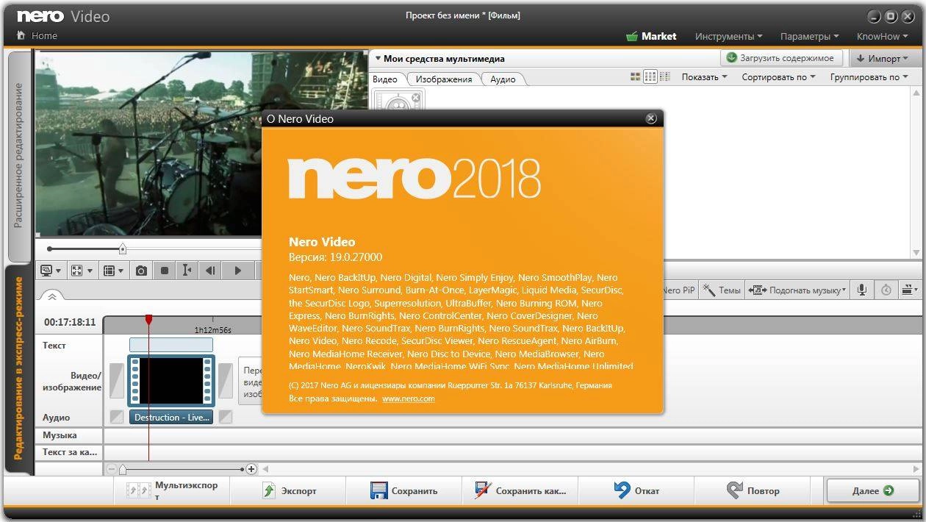Screen dimensions: 926x522
Task: Play the preview video
Action: 237,271
